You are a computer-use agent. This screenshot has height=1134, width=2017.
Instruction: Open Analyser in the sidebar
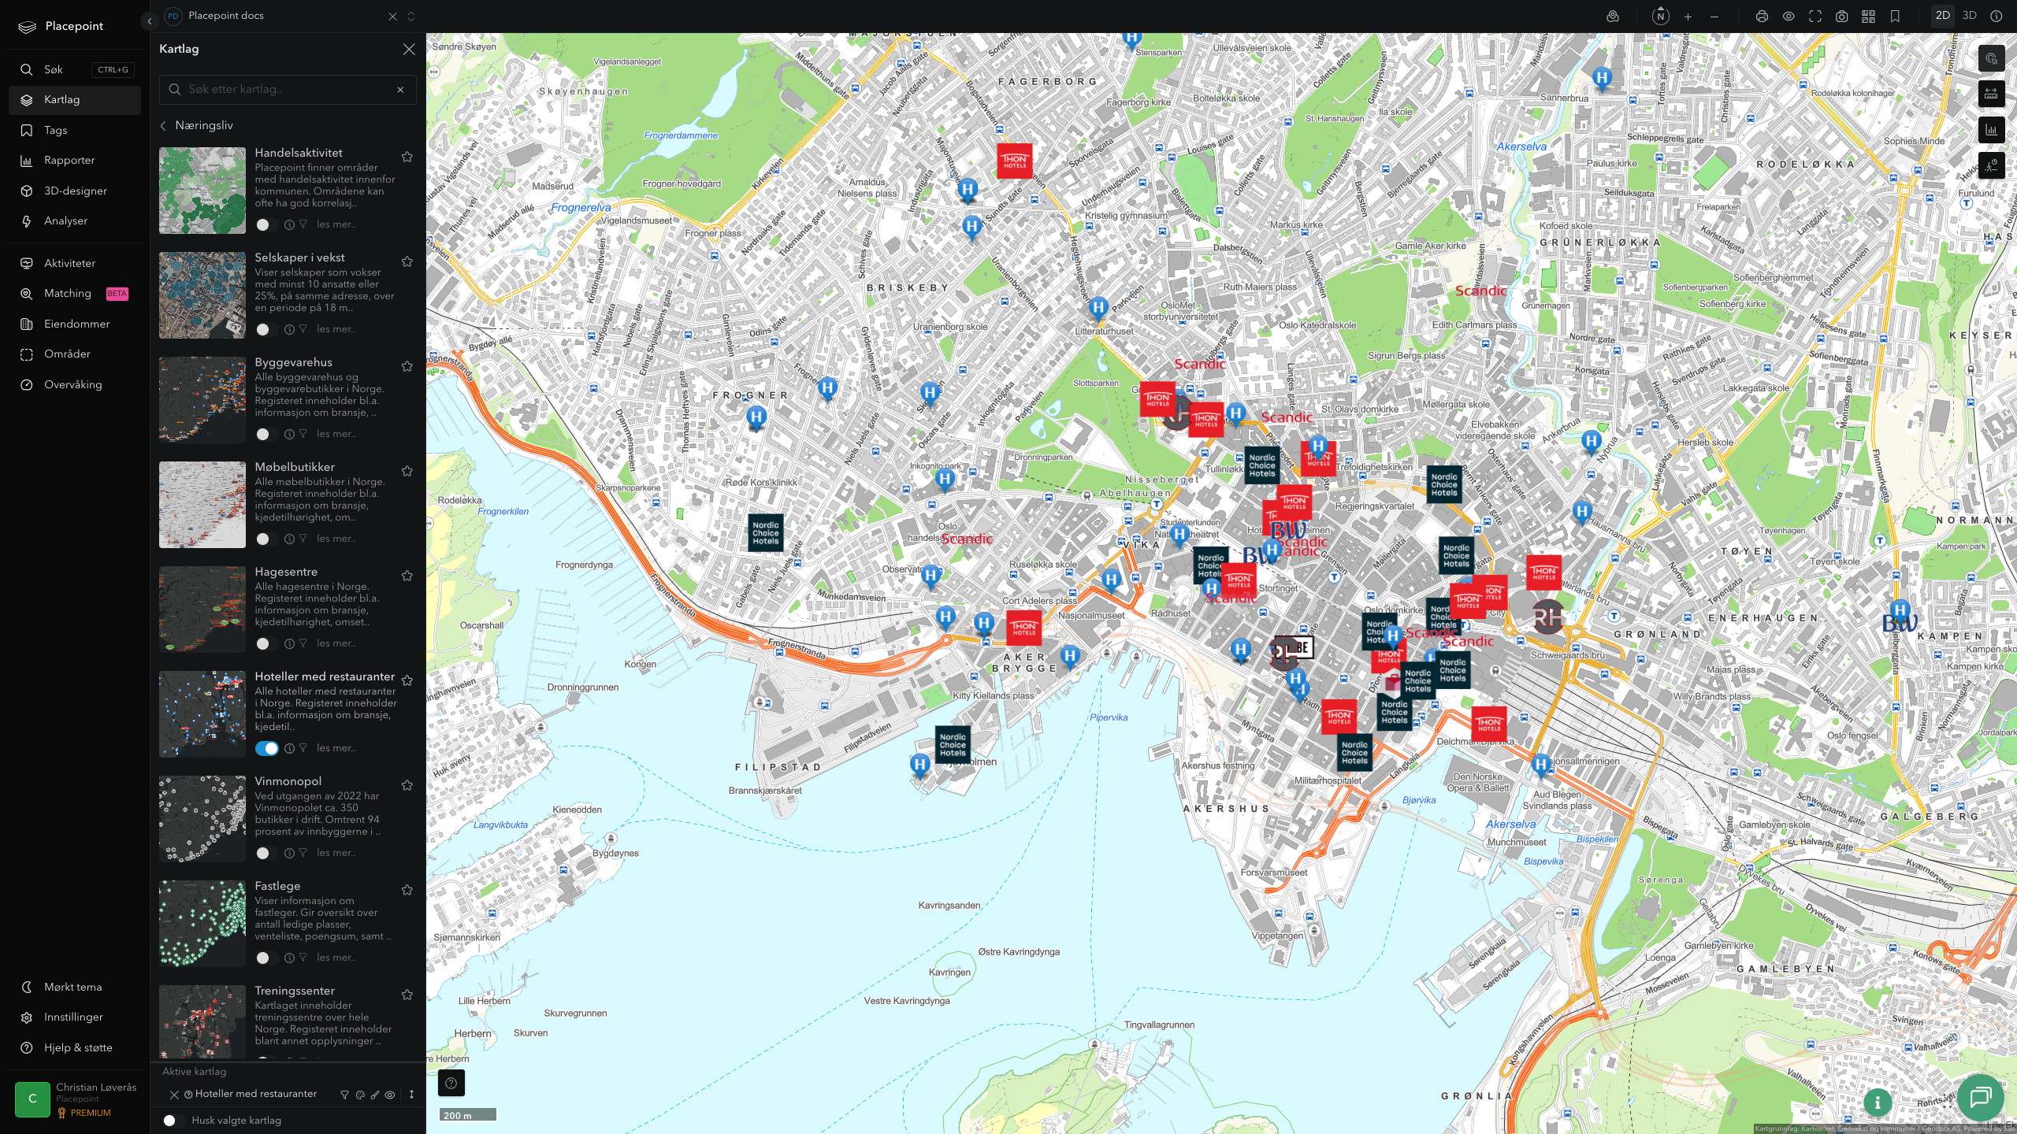tap(75, 220)
